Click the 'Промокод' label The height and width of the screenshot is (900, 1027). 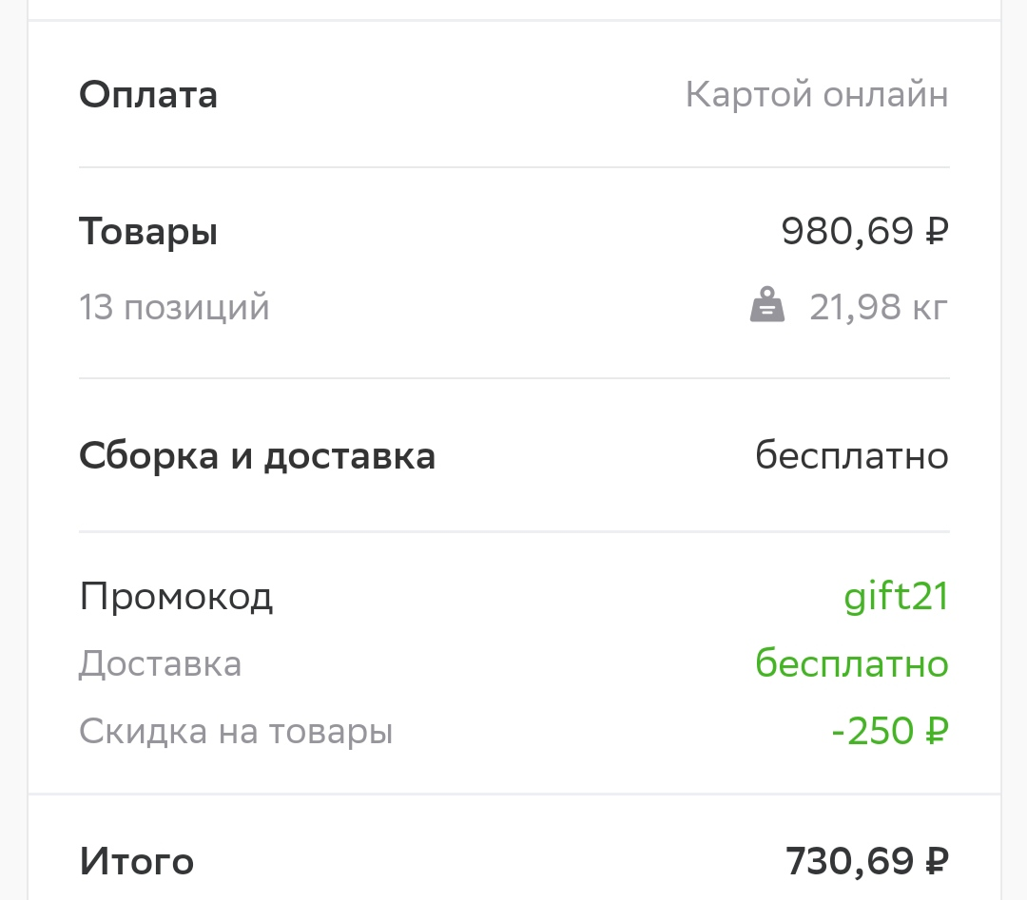tap(176, 598)
